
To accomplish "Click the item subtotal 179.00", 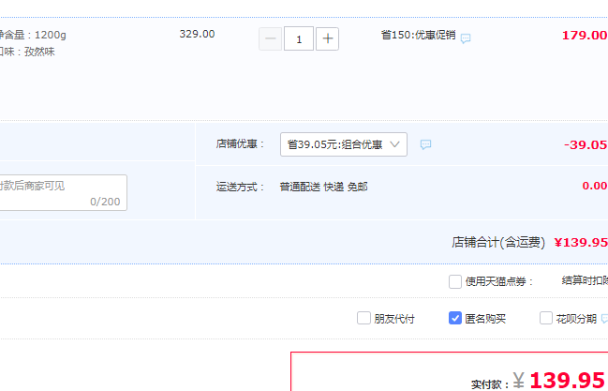I will coord(585,36).
